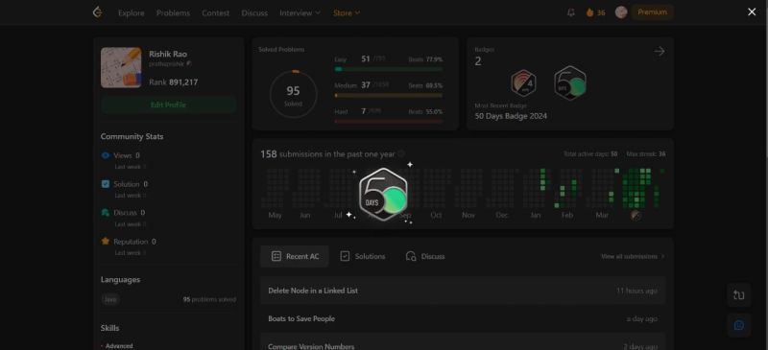Expand the Interview dropdown menu
The height and width of the screenshot is (350, 768).
click(x=300, y=12)
